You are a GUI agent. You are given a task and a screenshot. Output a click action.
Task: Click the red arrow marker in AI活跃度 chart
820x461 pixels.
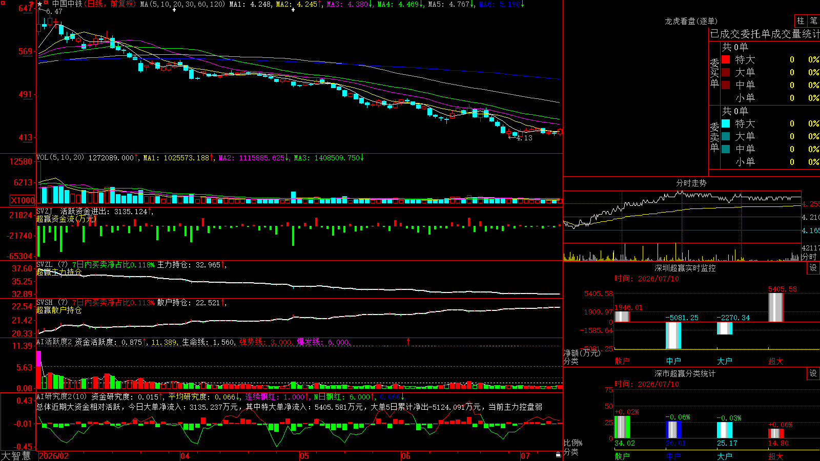coord(408,342)
